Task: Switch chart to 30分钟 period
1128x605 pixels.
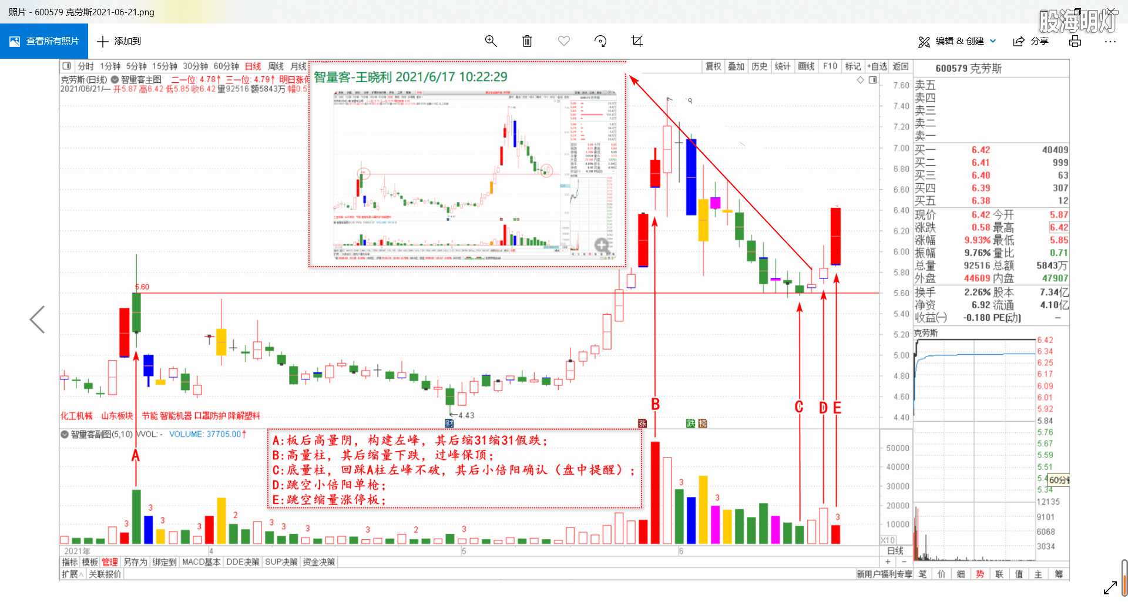Action: tap(195, 66)
